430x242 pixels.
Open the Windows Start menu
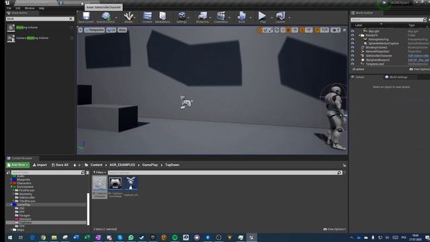tap(10, 237)
